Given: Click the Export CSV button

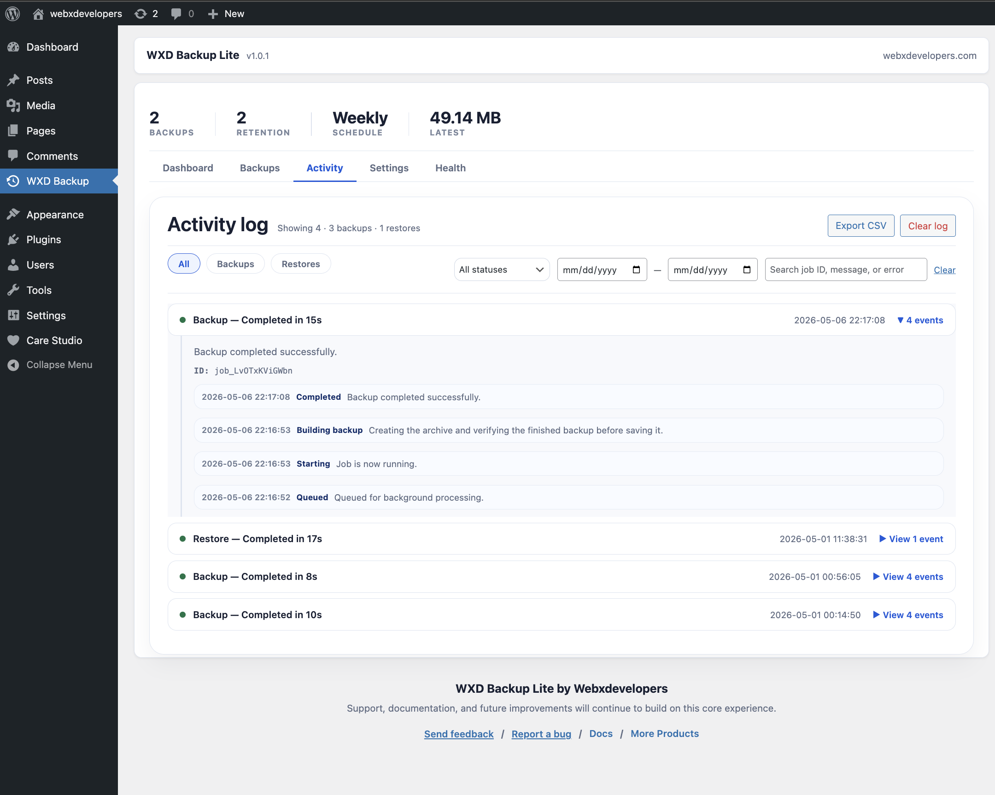Looking at the screenshot, I should (x=860, y=226).
